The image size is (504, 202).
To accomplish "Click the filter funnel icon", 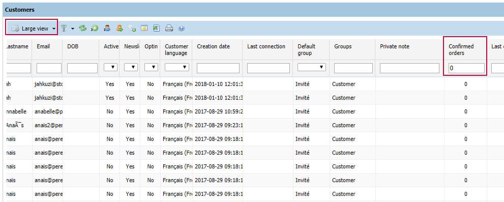I will (x=64, y=28).
